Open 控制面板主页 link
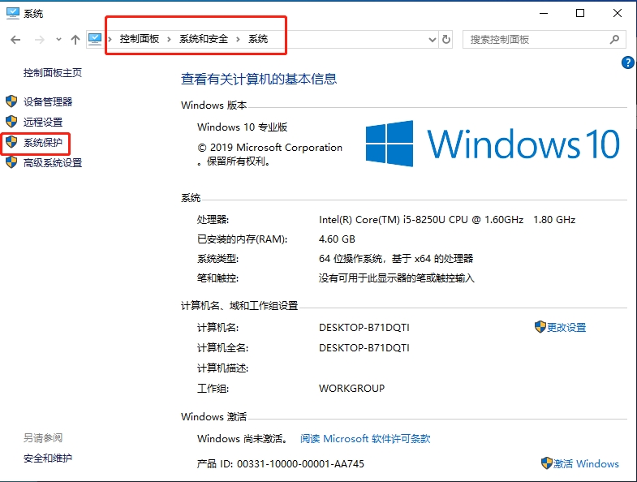This screenshot has height=482, width=637. click(x=53, y=73)
